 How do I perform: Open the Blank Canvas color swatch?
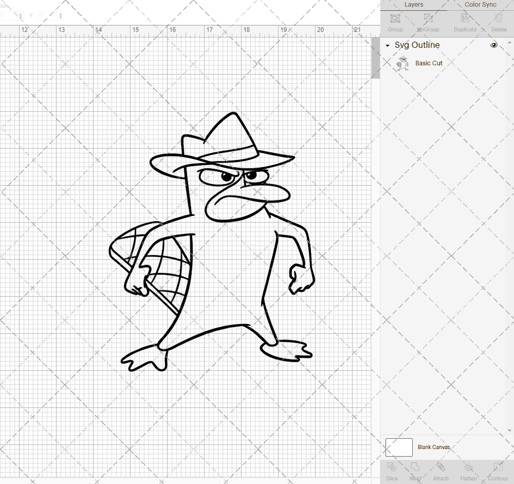pyautogui.click(x=399, y=447)
